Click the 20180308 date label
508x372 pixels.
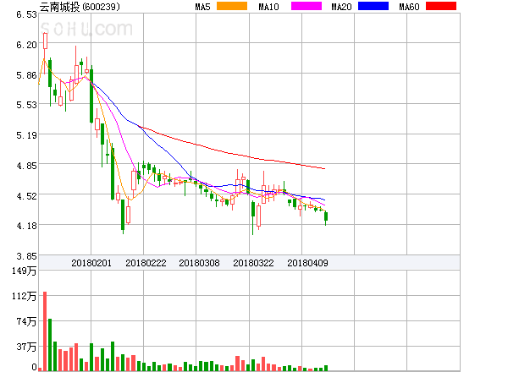[x=199, y=263]
